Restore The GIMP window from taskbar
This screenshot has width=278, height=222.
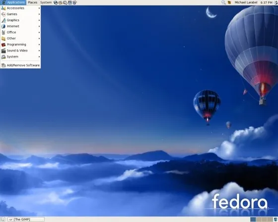coord(26,220)
